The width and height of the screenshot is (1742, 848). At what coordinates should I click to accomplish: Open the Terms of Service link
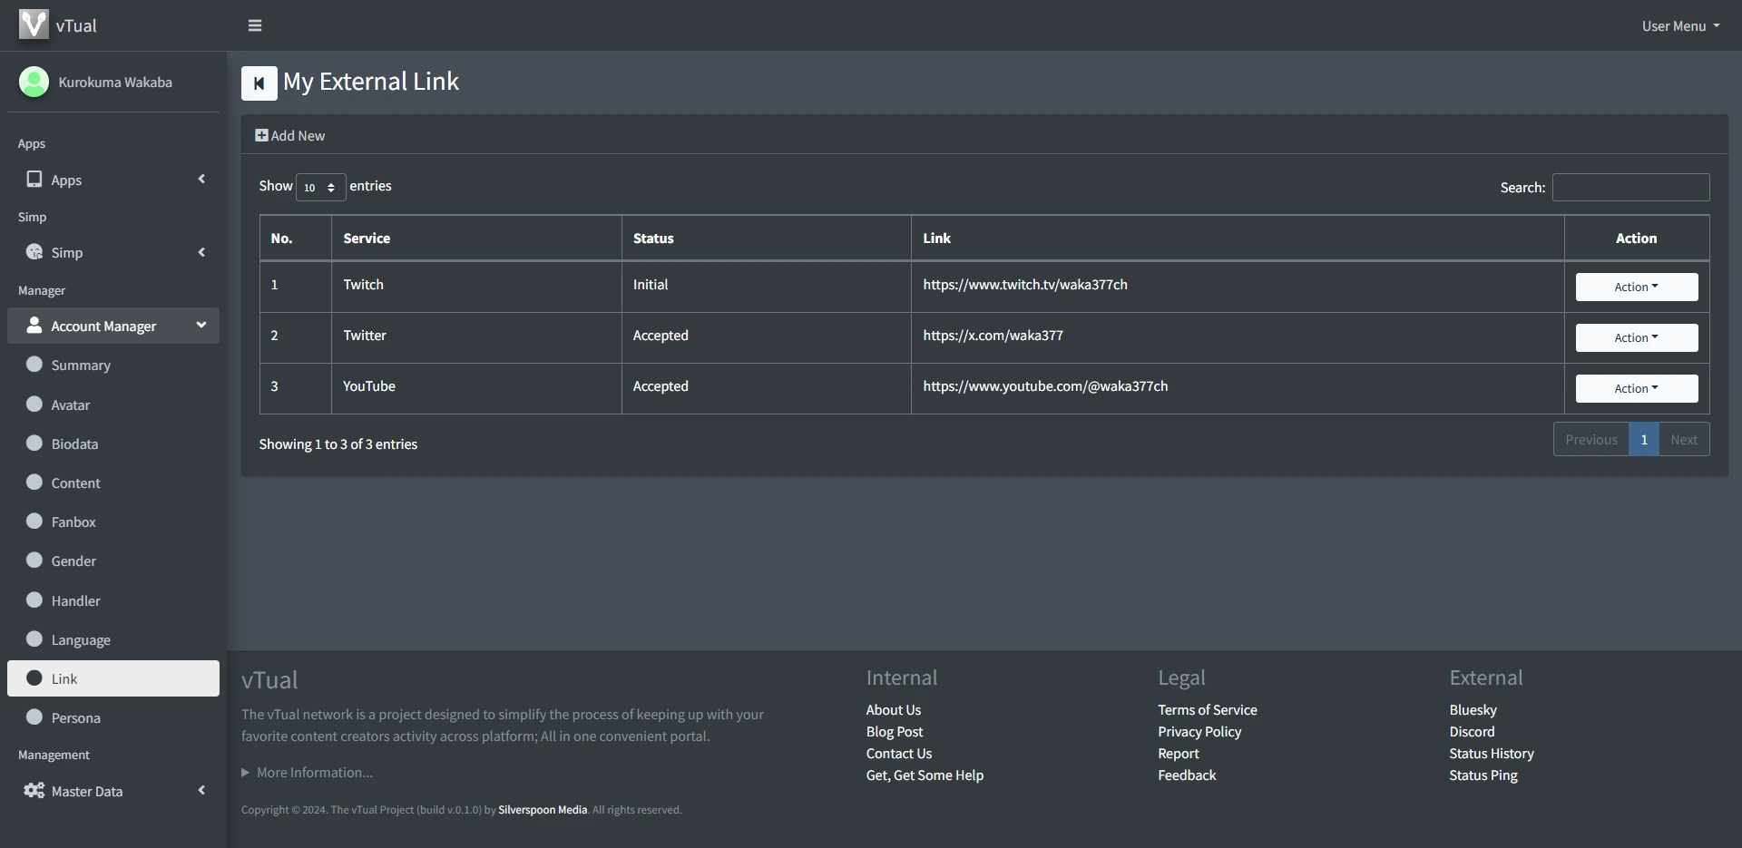[x=1207, y=709]
